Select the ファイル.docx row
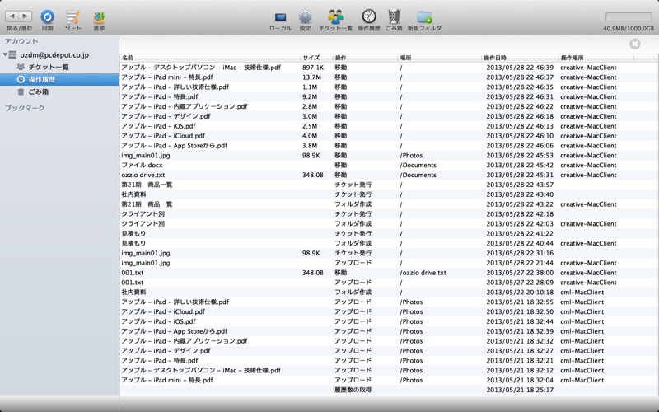This screenshot has width=659, height=412. coord(389,166)
